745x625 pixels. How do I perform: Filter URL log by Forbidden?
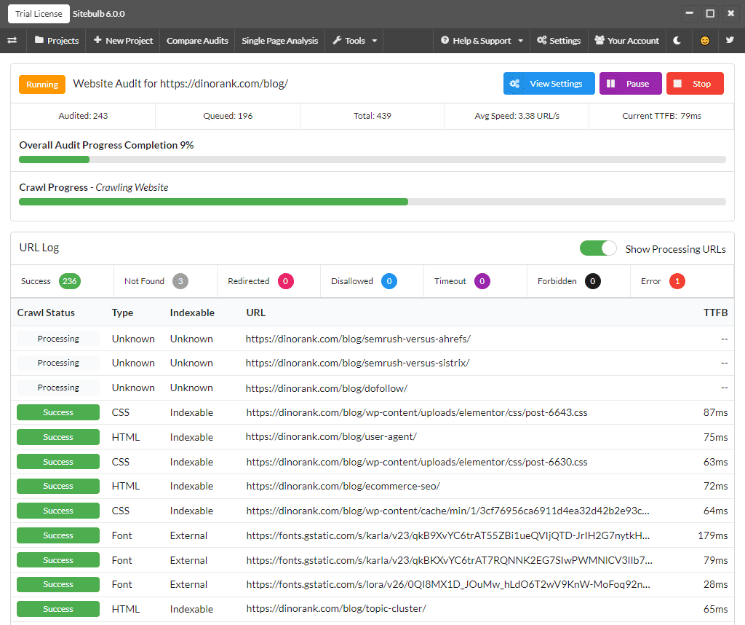[578, 281]
